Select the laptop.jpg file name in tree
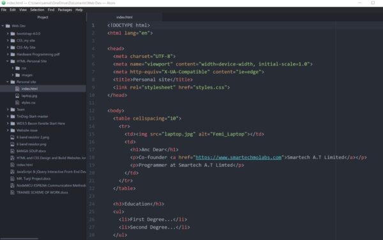This screenshot has width=383, height=240. click(29, 95)
